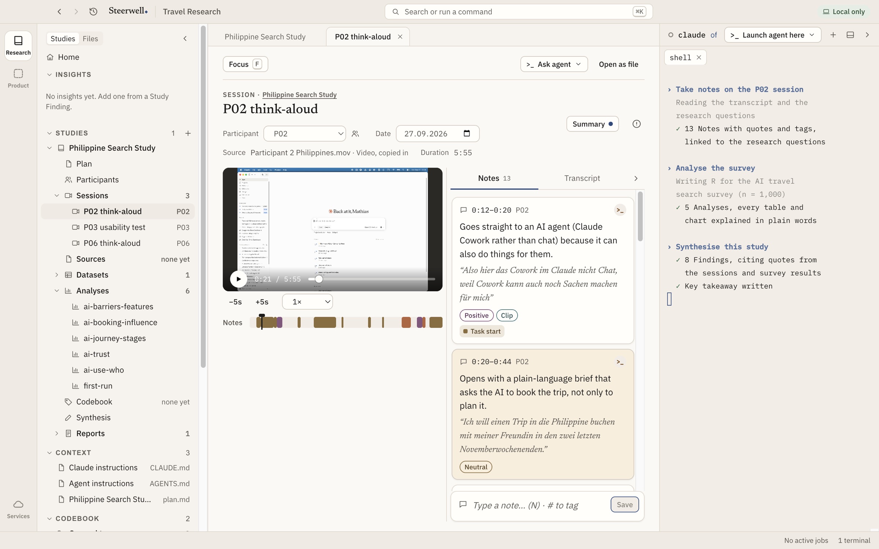Screen dimensions: 879x549
Task: Select the Notes tab
Action: point(494,178)
